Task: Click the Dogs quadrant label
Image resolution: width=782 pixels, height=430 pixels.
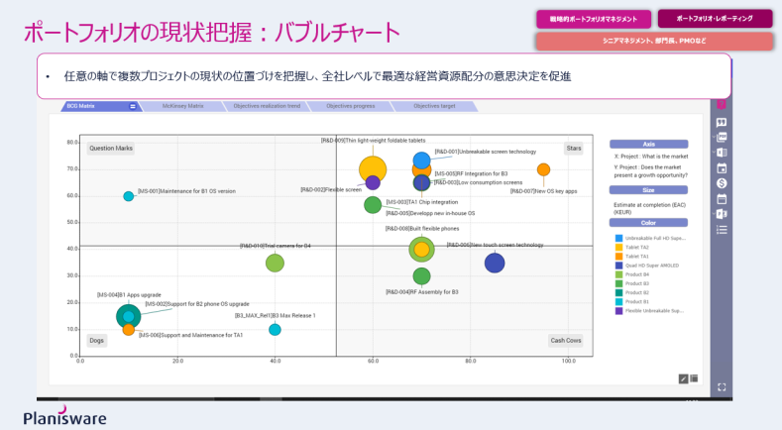Action: pos(97,341)
